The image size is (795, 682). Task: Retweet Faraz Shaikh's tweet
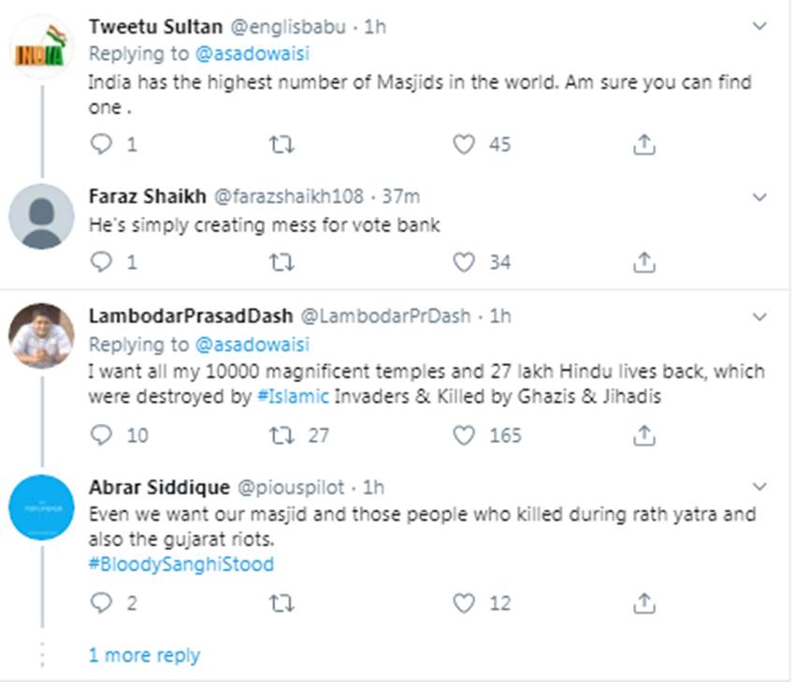click(281, 263)
